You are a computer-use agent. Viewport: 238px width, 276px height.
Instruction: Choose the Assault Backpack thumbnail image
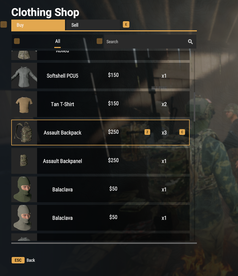tap(24, 133)
